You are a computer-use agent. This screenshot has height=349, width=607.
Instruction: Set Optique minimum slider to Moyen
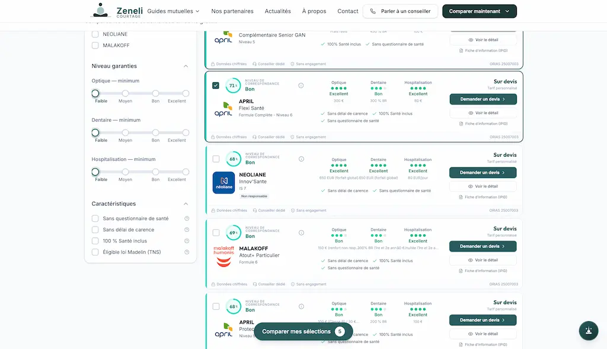[125, 93]
